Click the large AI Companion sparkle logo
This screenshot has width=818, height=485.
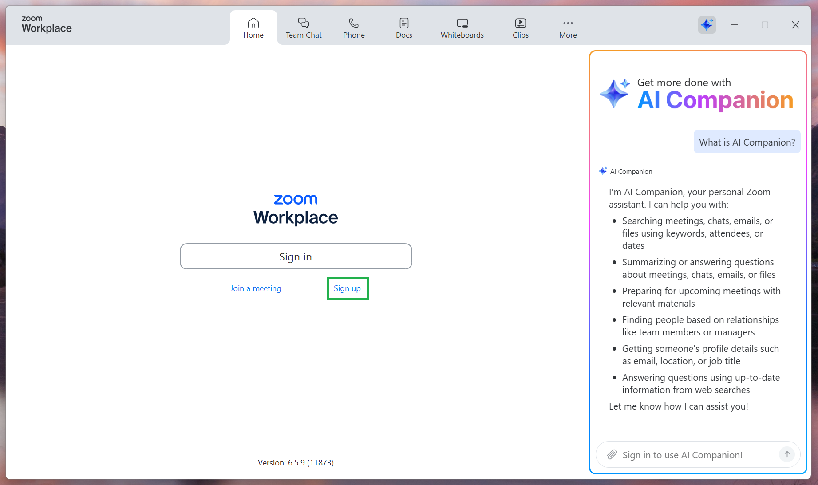615,93
